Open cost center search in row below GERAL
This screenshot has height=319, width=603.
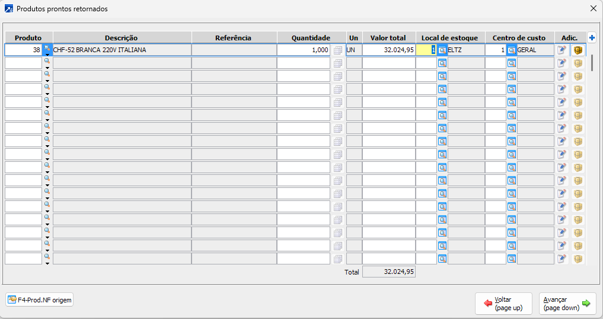tap(512, 63)
